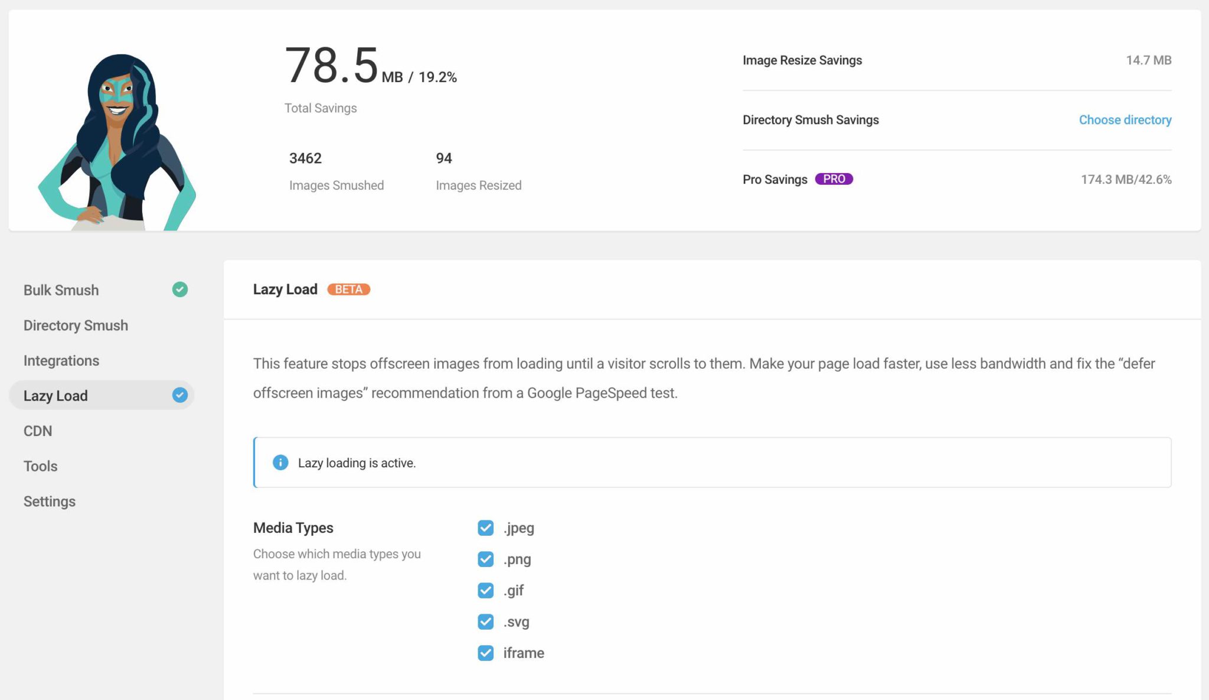The height and width of the screenshot is (700, 1209).
Task: Click the Directory Smush Savings label
Action: [811, 120]
